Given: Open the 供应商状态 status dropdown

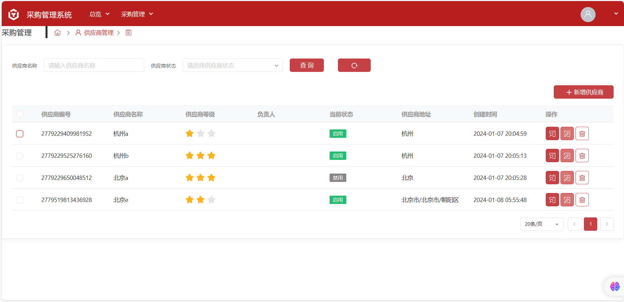Looking at the screenshot, I should pyautogui.click(x=233, y=65).
